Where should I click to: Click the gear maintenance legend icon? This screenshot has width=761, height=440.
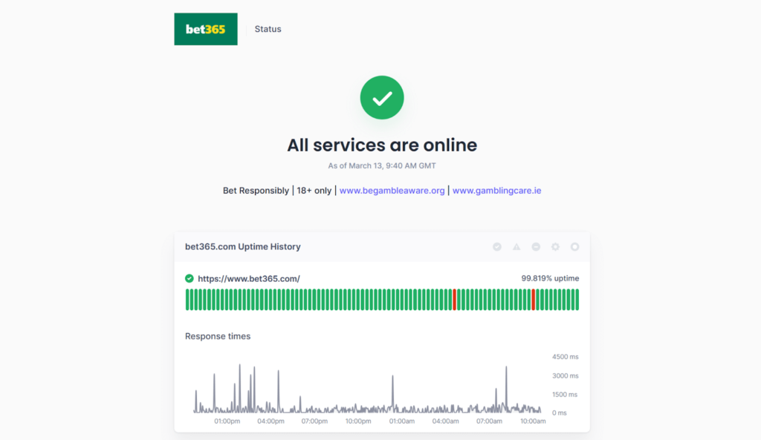click(x=555, y=246)
